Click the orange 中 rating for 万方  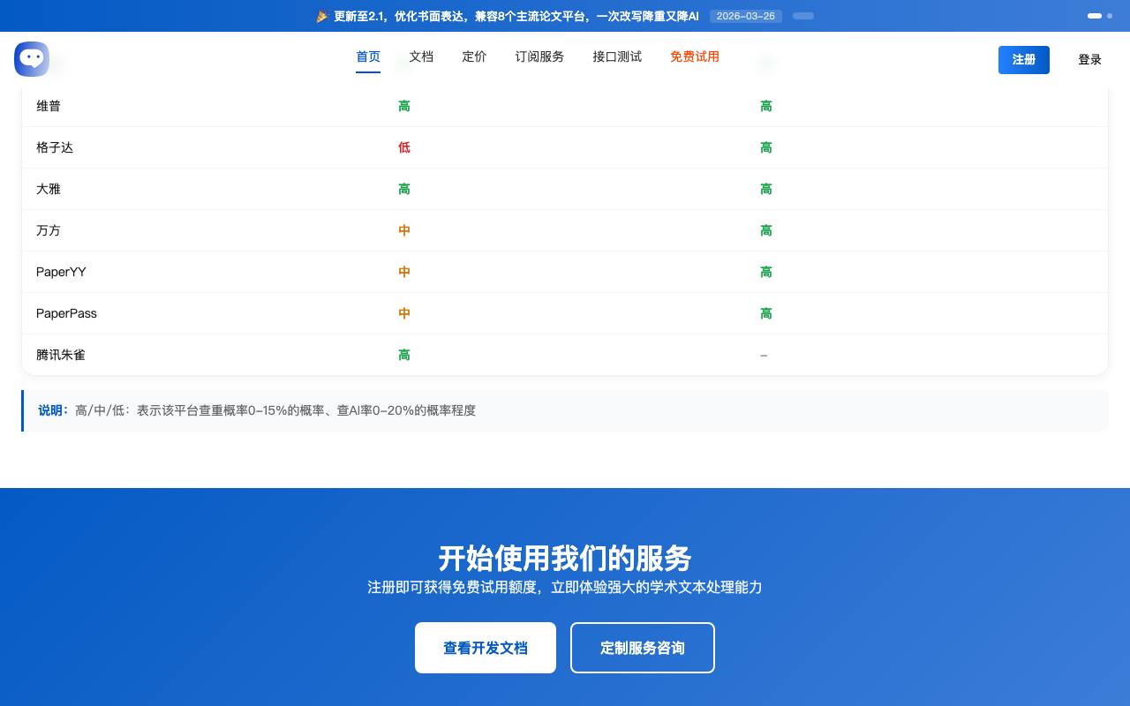pyautogui.click(x=404, y=230)
